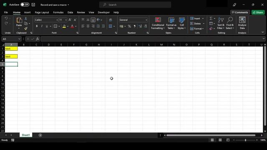Click the Redo arrow icon
This screenshot has width=267, height=150.
coord(6,23)
